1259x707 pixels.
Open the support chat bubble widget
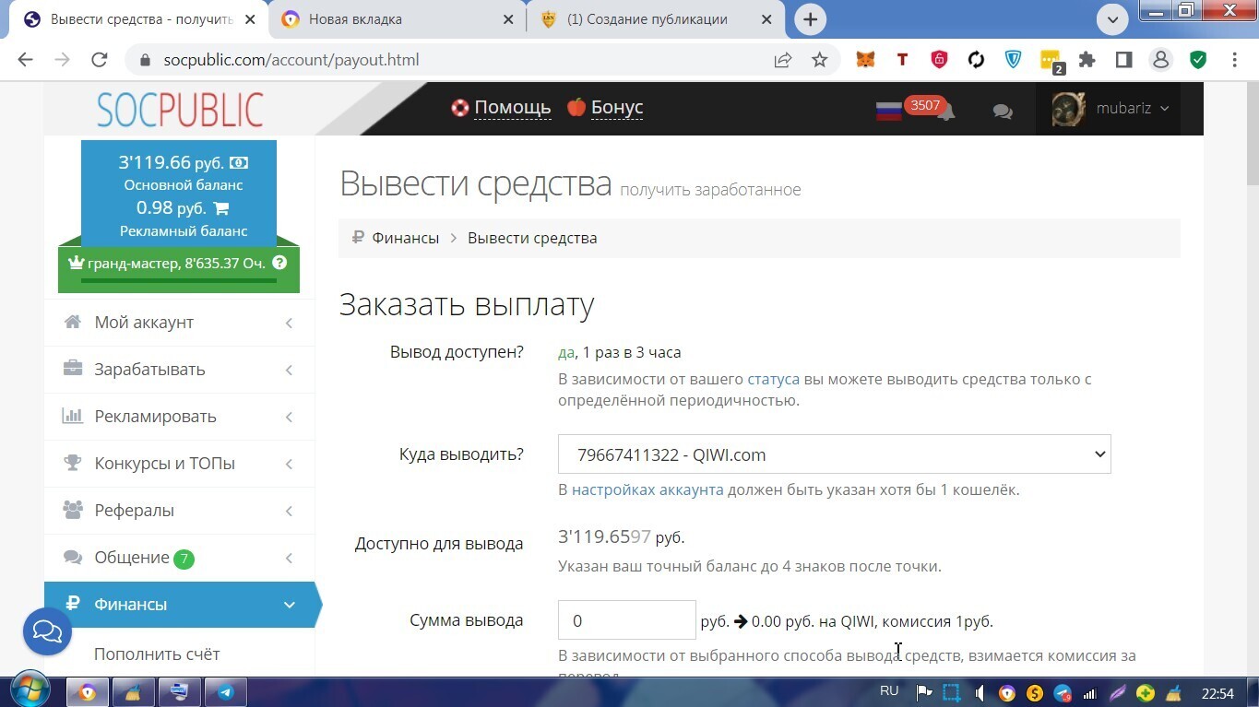click(46, 631)
